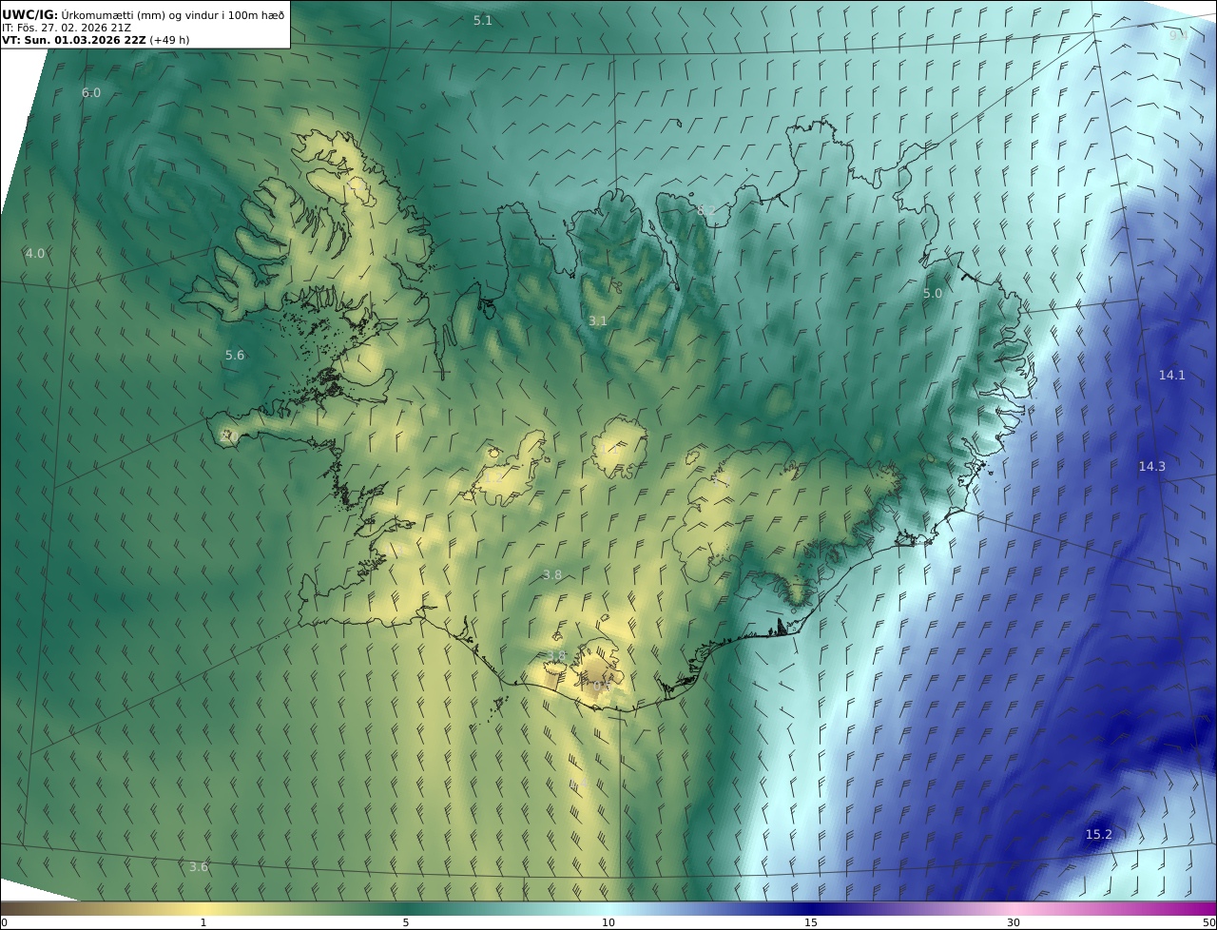
Task: Click the 6.0 value label
Action: tap(91, 92)
